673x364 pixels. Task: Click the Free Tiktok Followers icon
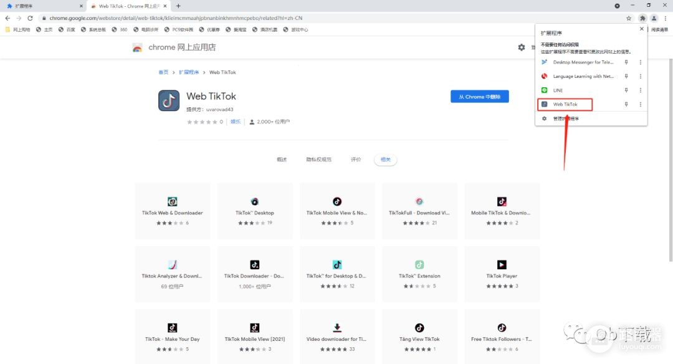pyautogui.click(x=502, y=327)
